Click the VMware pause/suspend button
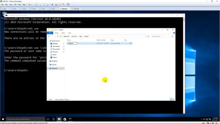This screenshot has height=124, width=220. click(x=29, y=4)
